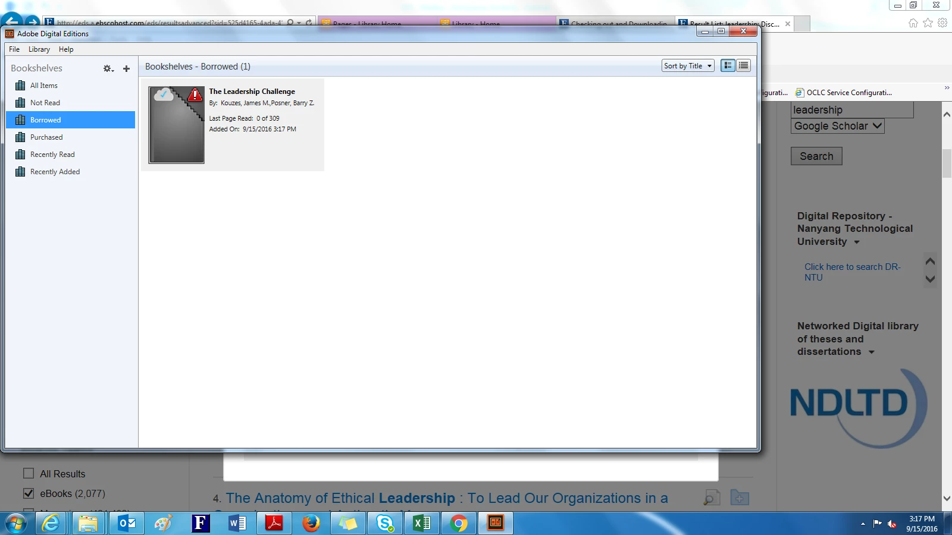
Task: Open Firefox from taskbar
Action: pos(311,524)
